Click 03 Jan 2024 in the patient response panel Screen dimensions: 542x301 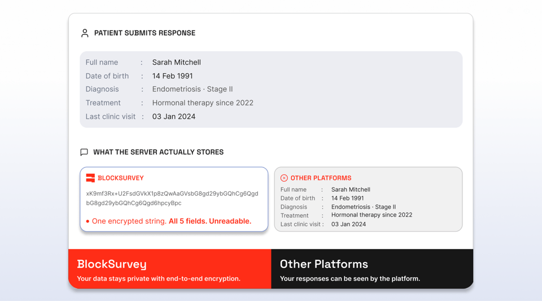174,117
